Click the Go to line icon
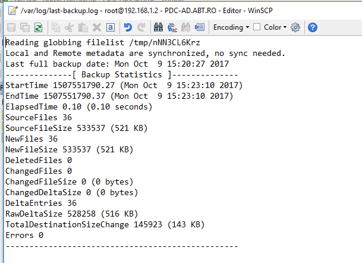This screenshot has height=263, width=362. 200,27
